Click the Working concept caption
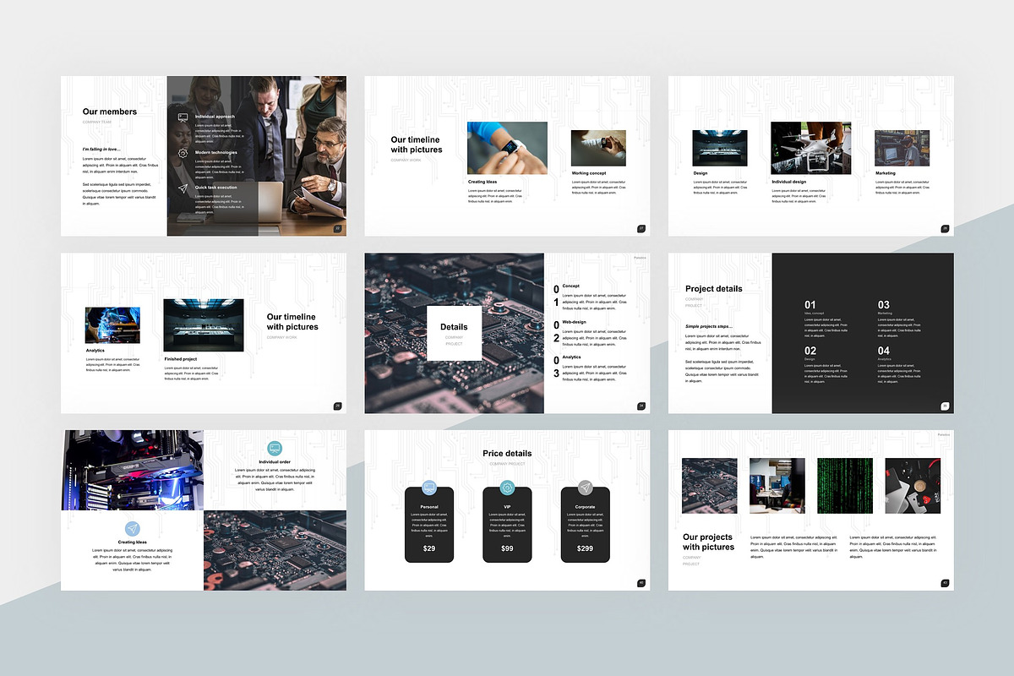 pyautogui.click(x=589, y=173)
